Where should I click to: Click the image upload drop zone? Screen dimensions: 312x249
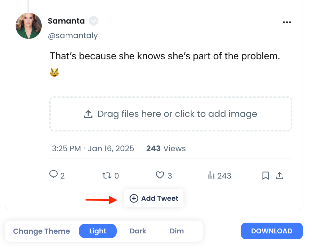pos(171,114)
